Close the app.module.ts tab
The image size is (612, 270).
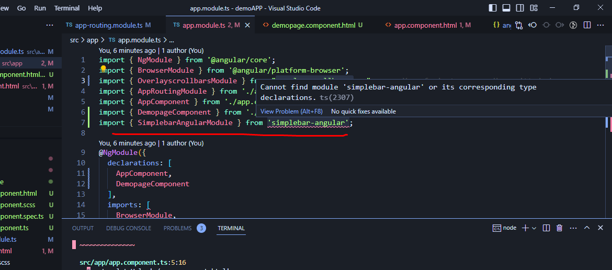[247, 25]
